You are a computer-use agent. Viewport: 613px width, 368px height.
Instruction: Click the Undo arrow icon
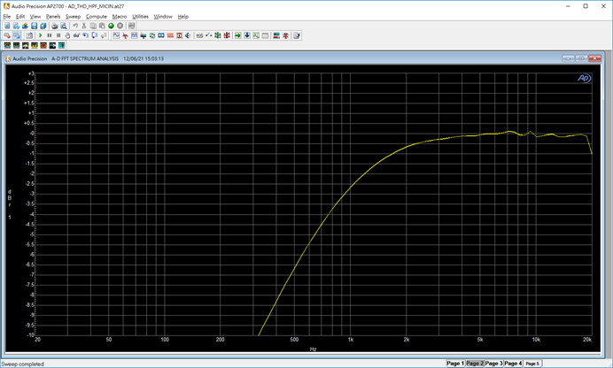[x=75, y=26]
